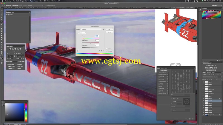Select the second clone source stamp icon

click(13, 49)
